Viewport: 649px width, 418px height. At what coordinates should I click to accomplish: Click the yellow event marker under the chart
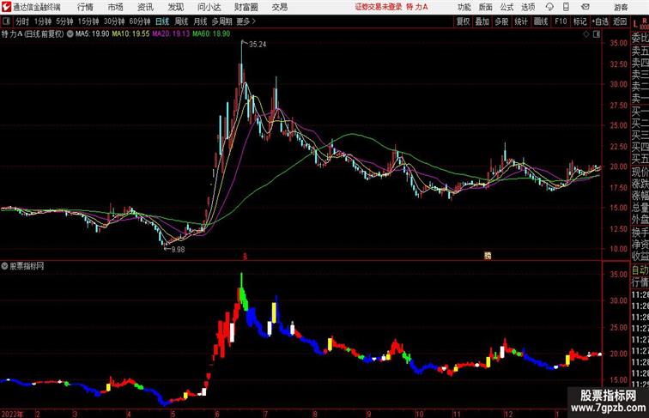coord(488,256)
